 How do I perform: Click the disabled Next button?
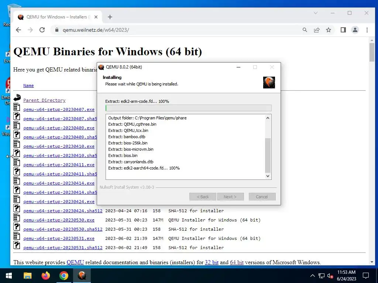click(230, 197)
